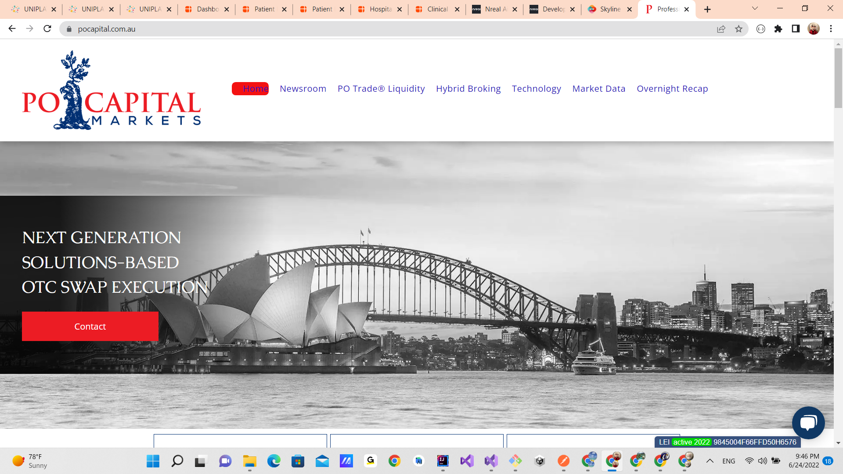The width and height of the screenshot is (843, 474).
Task: Open the user profile avatar
Action: coord(813,29)
